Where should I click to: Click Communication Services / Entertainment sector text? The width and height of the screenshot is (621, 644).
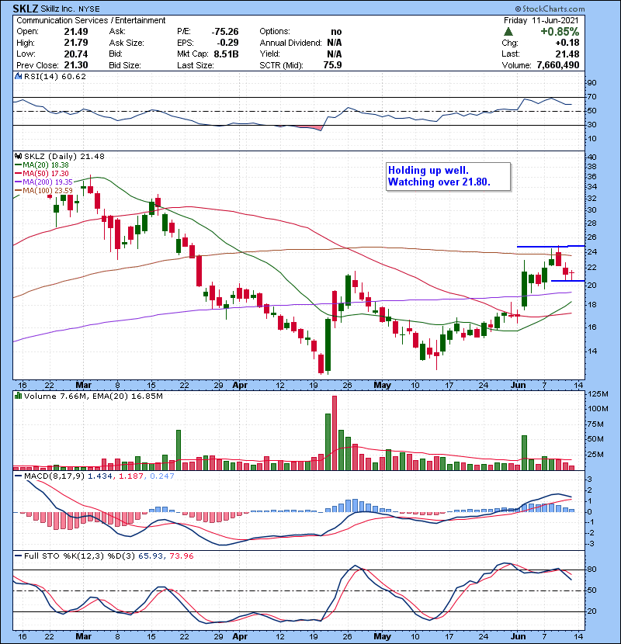(91, 20)
